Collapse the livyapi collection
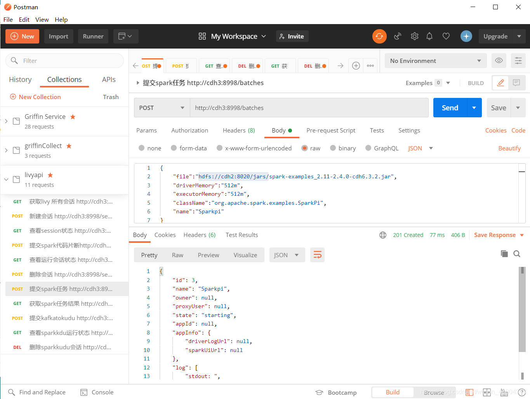The image size is (530, 399). [6, 179]
